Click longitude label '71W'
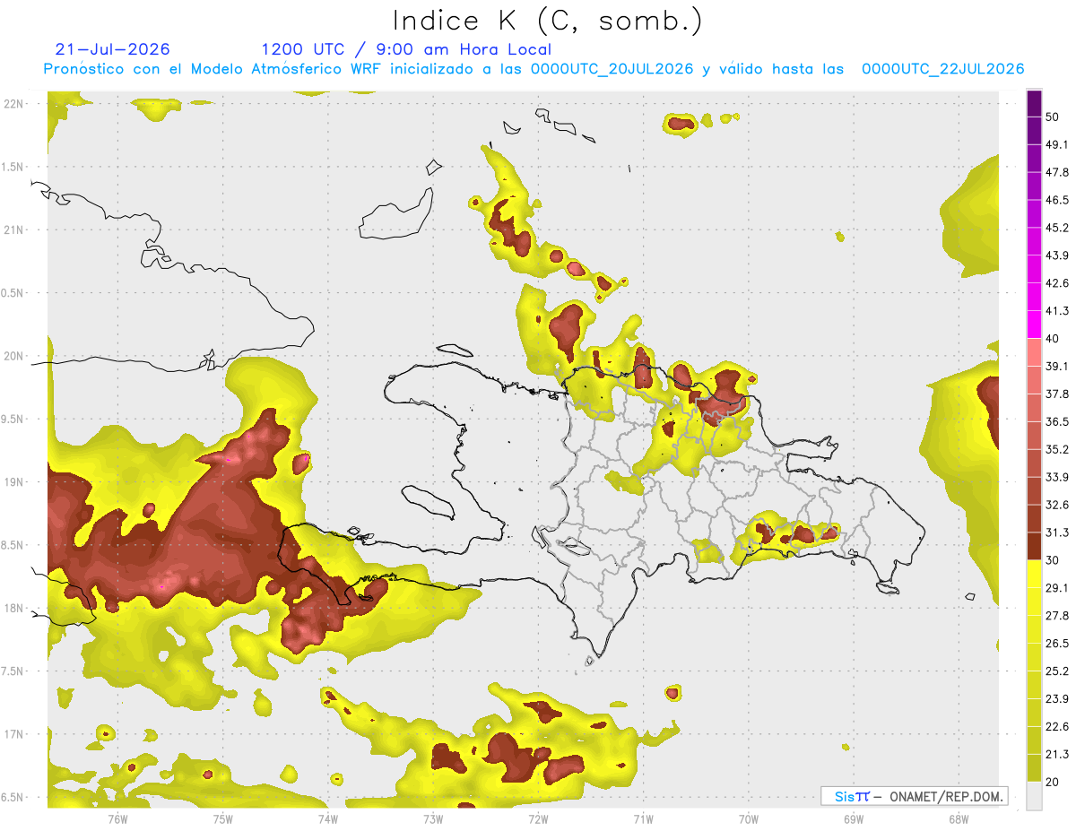Viewport: 1076px width, 831px height. point(643,819)
